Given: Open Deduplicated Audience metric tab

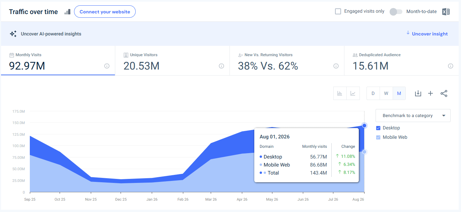Looking at the screenshot, I should point(401,61).
